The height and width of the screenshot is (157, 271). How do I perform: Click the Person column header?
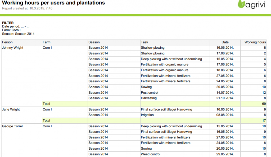(7, 42)
